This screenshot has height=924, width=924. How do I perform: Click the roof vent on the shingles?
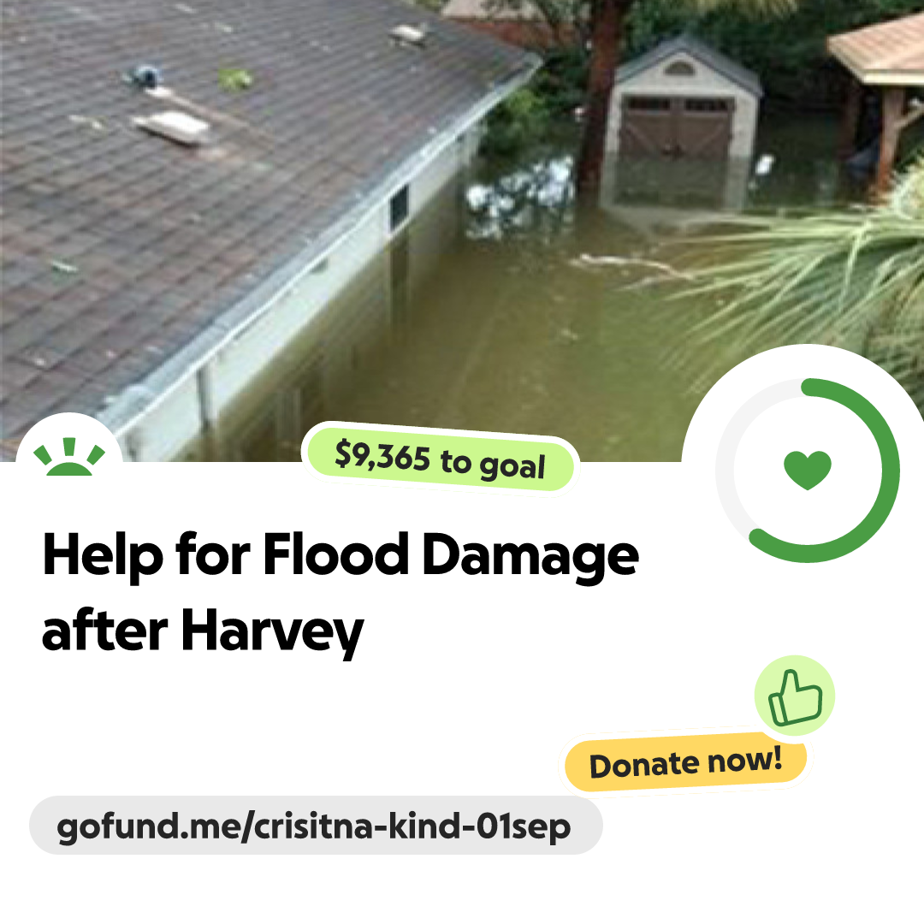173,127
